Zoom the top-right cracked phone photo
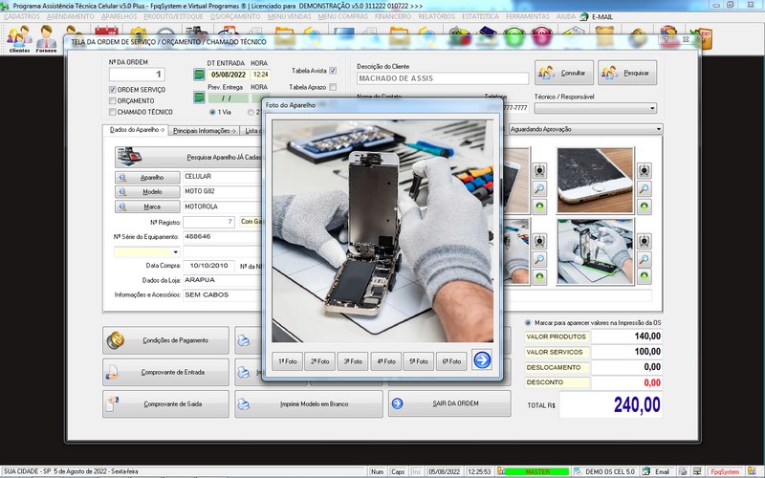 pyautogui.click(x=645, y=189)
